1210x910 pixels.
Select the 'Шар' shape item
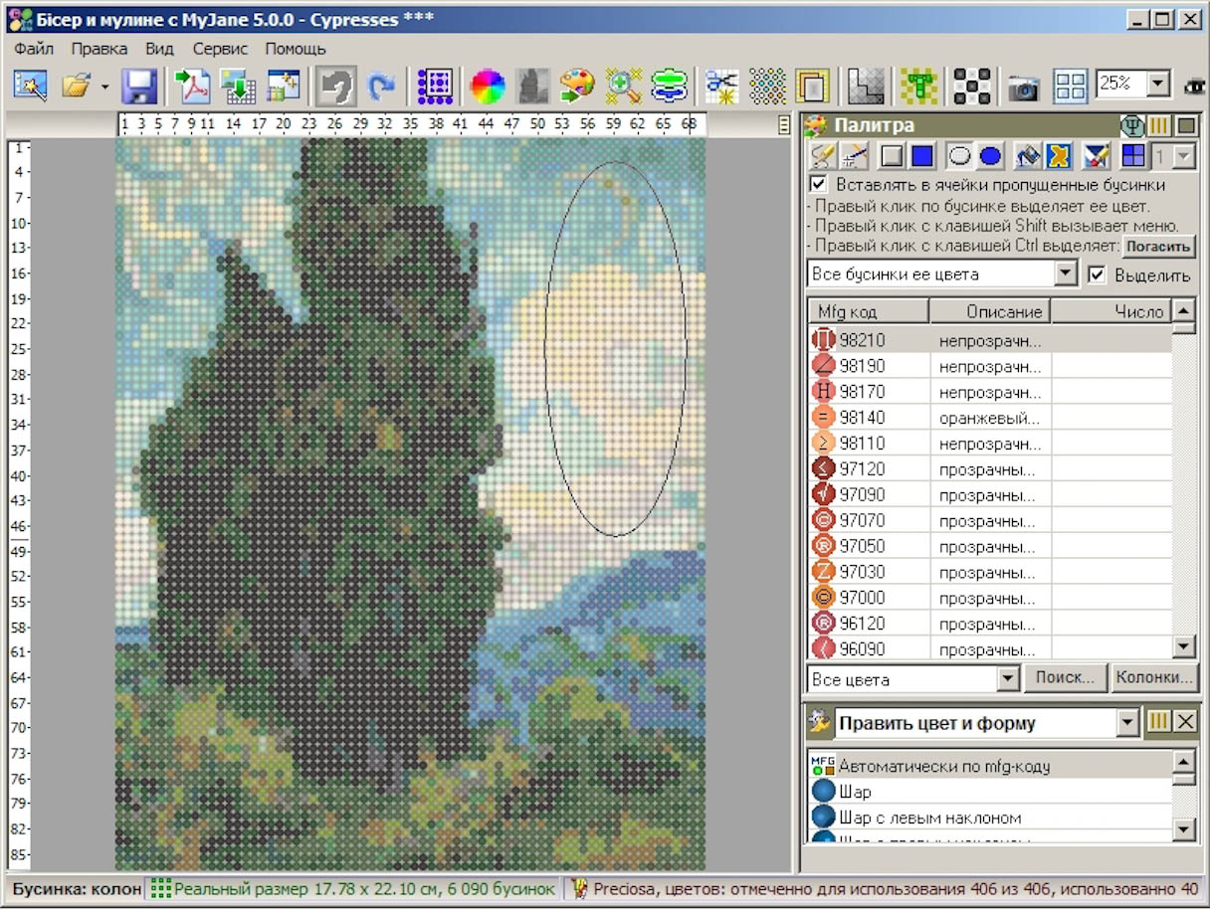pyautogui.click(x=989, y=792)
